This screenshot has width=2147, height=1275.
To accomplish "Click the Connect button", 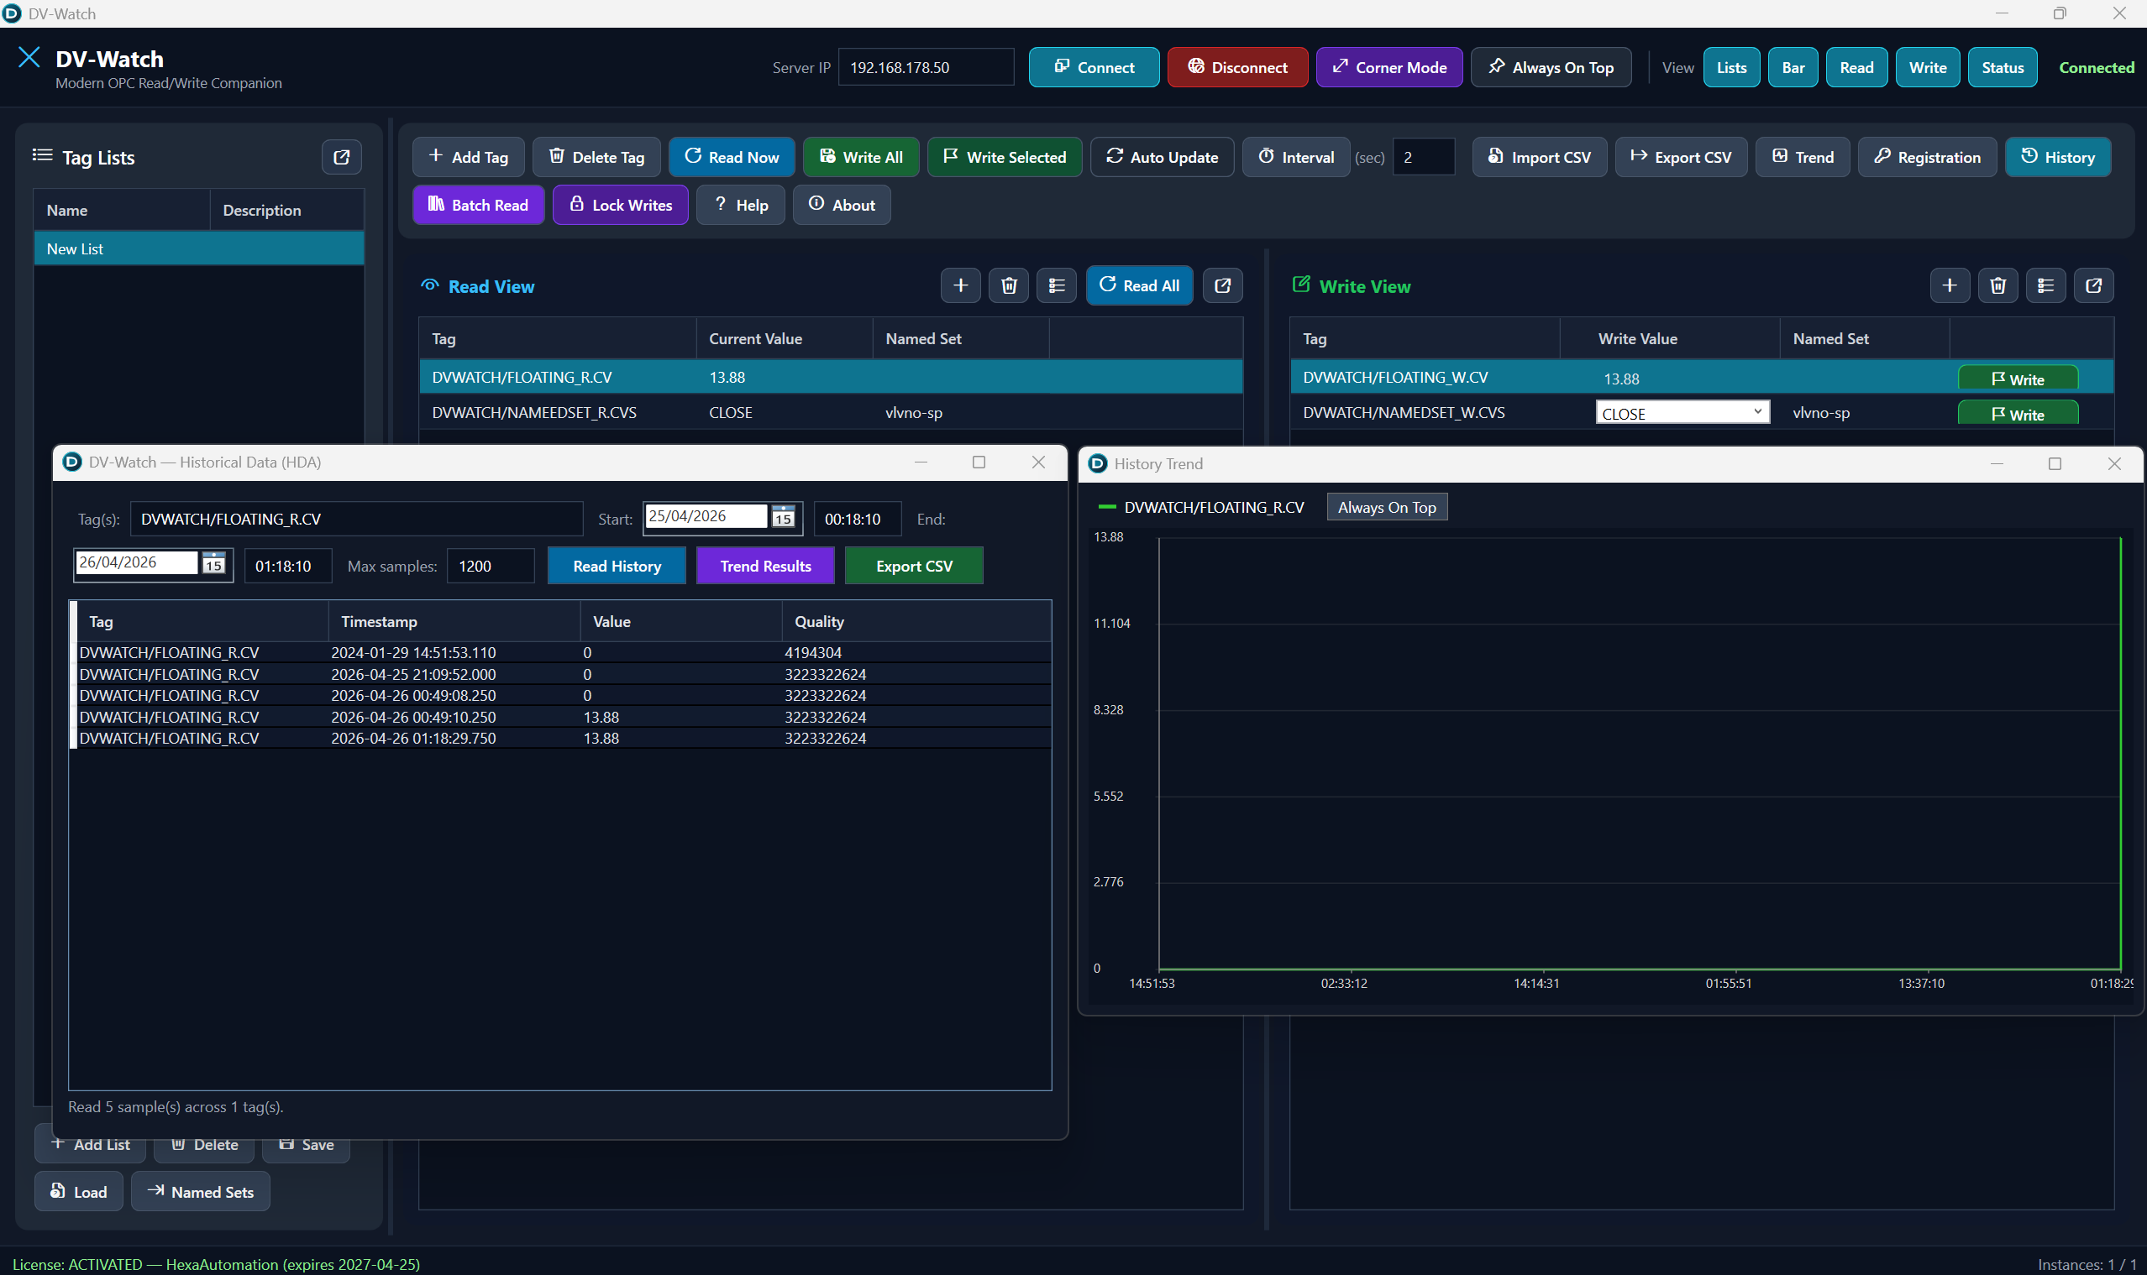I will 1094,67.
